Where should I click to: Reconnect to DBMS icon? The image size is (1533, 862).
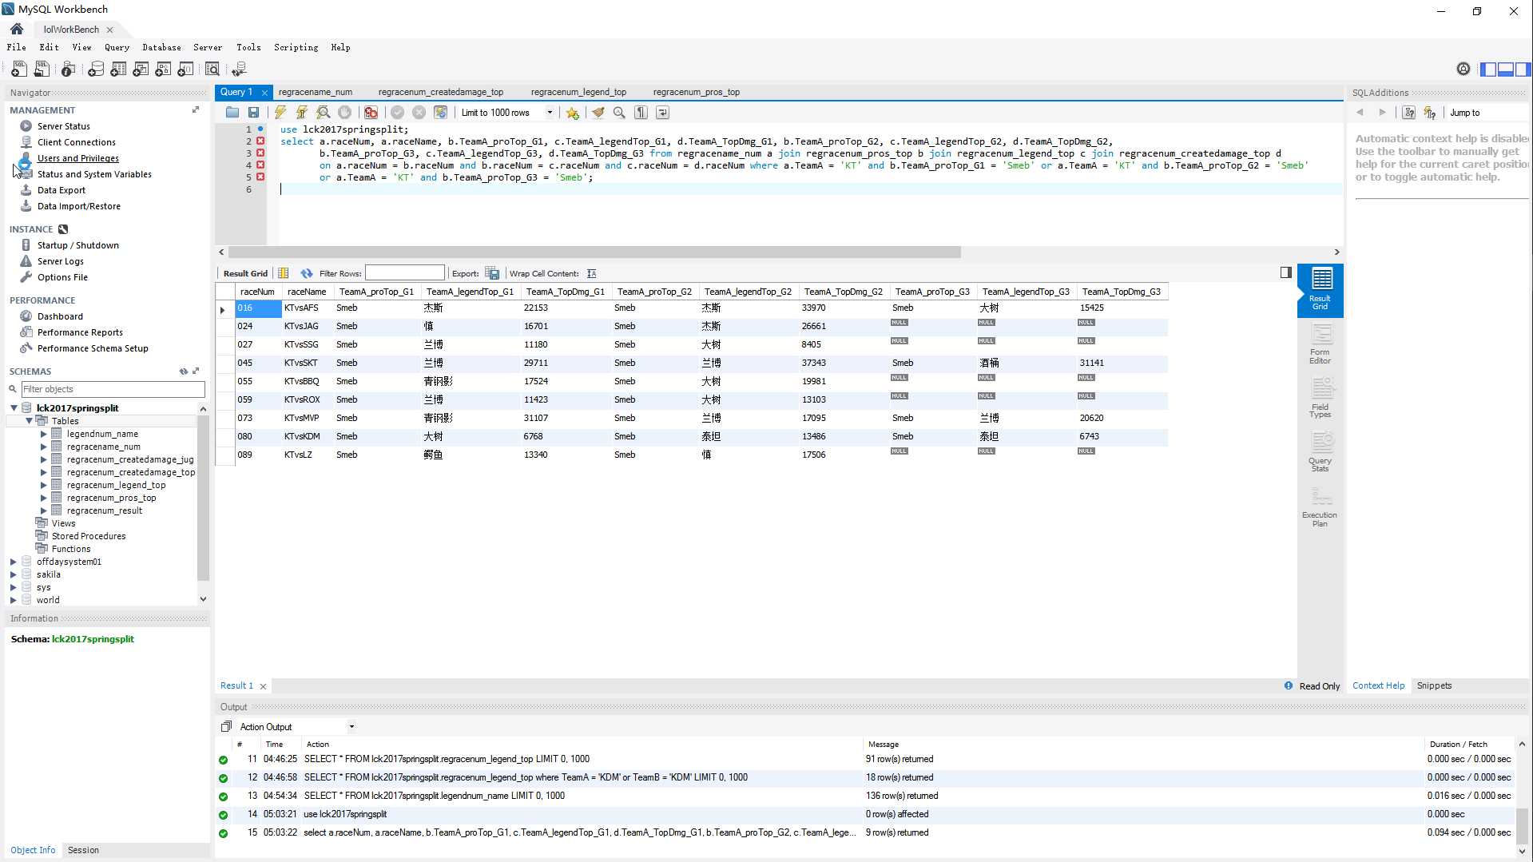tap(239, 70)
